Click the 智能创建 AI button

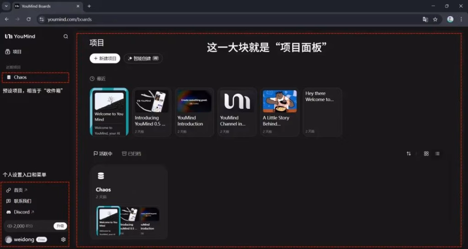(143, 59)
